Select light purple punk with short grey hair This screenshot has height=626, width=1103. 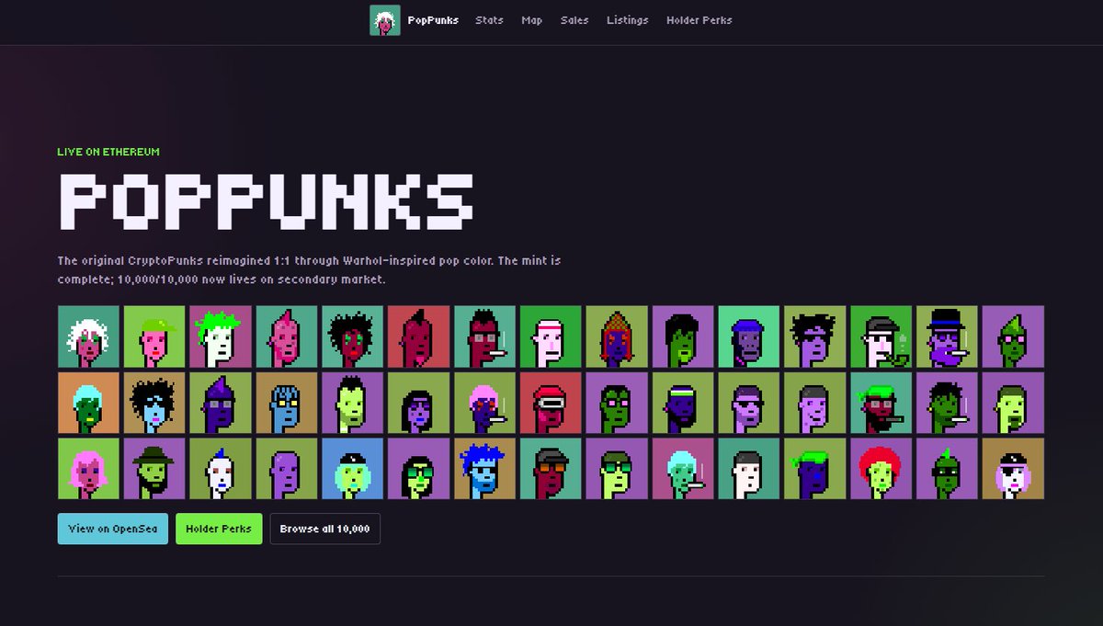coord(815,403)
